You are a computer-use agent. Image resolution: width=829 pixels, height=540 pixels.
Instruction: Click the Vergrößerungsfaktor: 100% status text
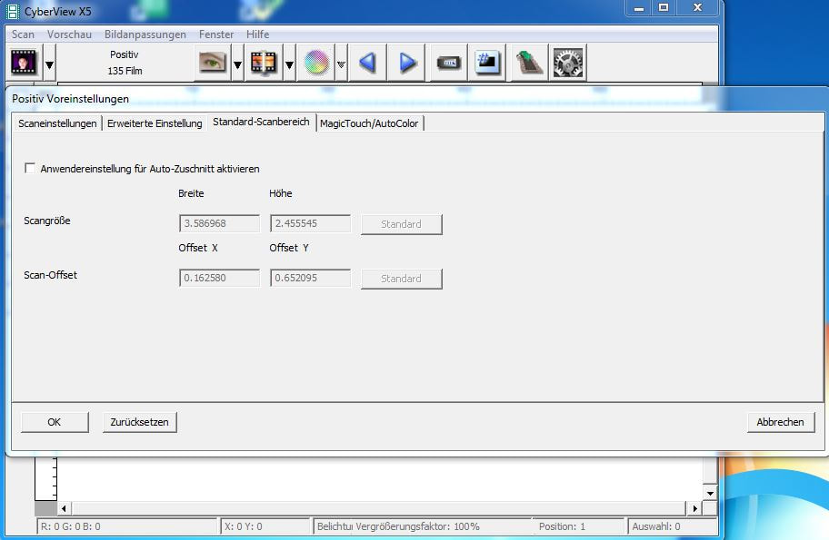(417, 526)
